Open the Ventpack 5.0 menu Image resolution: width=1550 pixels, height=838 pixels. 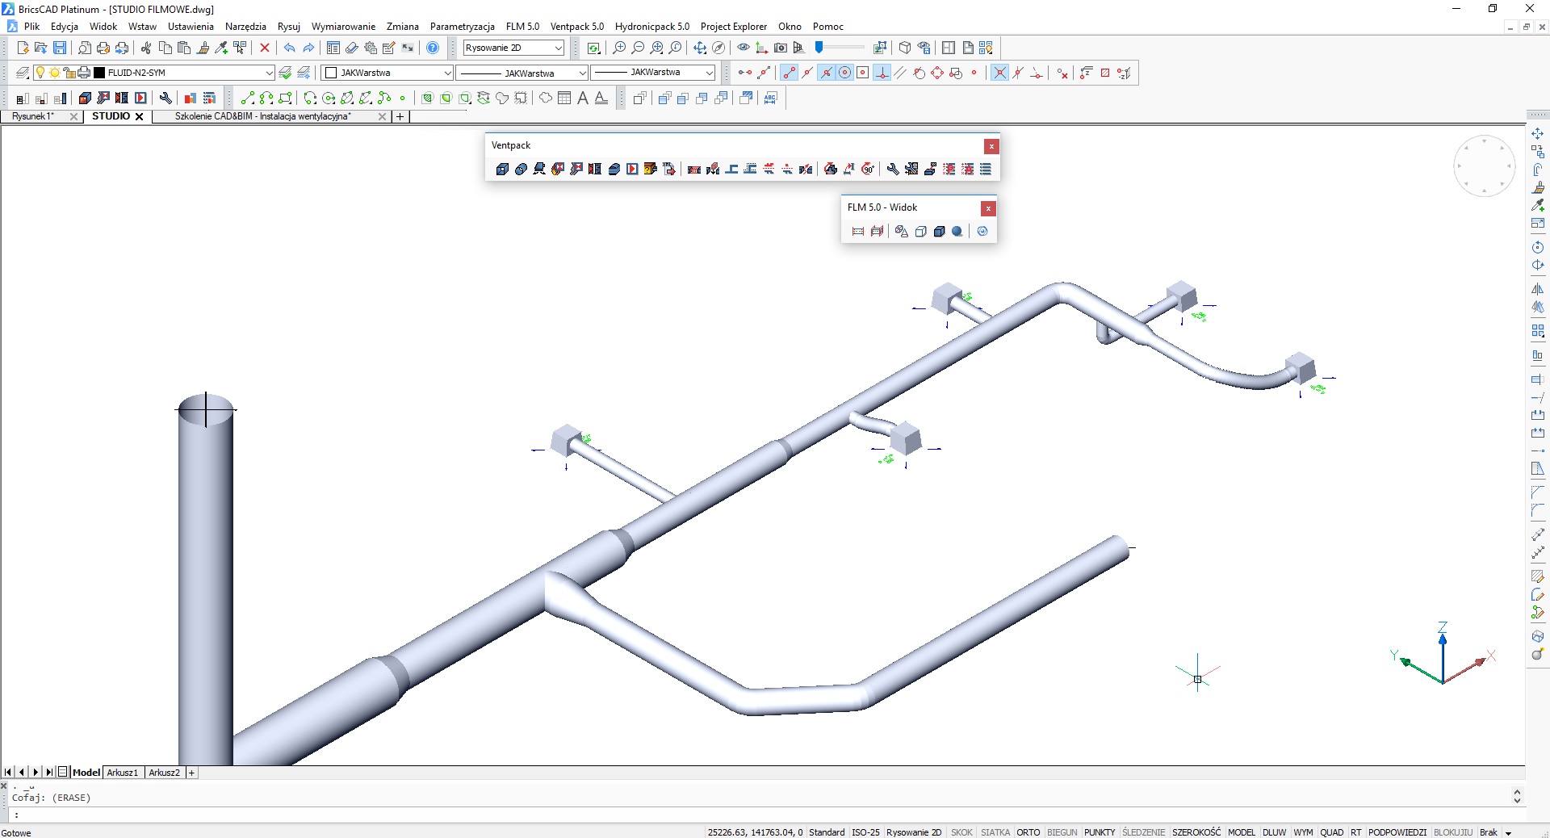576,27
